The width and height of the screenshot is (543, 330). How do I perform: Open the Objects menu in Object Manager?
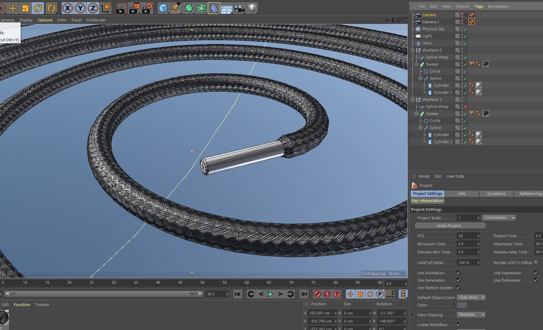point(462,6)
